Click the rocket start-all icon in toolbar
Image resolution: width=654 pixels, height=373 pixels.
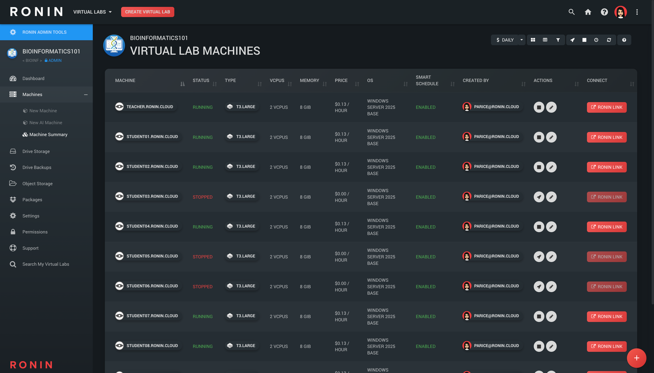click(572, 40)
